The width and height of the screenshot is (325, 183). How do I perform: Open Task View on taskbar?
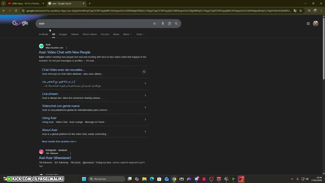coord(129,179)
